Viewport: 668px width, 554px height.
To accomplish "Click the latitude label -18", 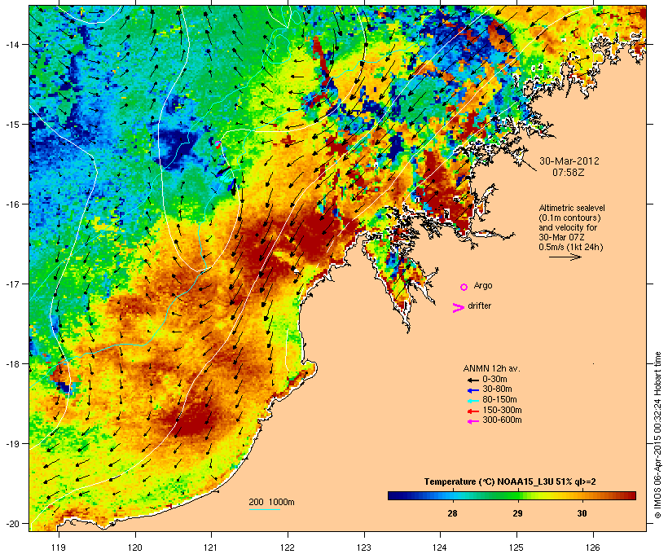I will tap(11, 364).
